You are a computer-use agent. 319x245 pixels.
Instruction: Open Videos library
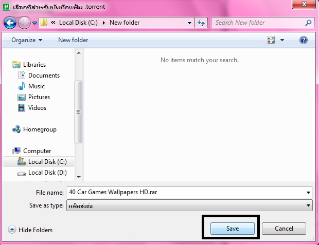[37, 108]
